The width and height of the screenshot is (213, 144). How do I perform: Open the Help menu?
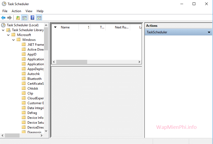coord(40,11)
